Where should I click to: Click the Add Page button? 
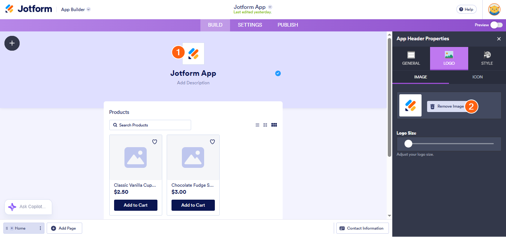[x=64, y=228]
